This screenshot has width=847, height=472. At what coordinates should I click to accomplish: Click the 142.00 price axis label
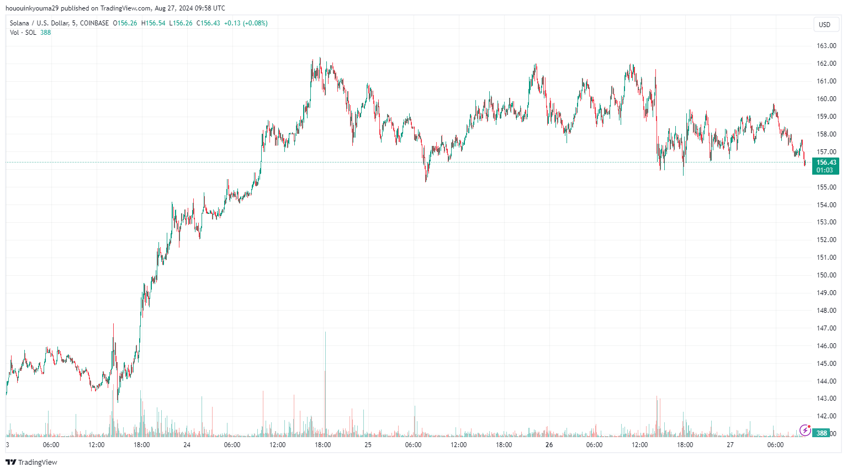coord(826,416)
